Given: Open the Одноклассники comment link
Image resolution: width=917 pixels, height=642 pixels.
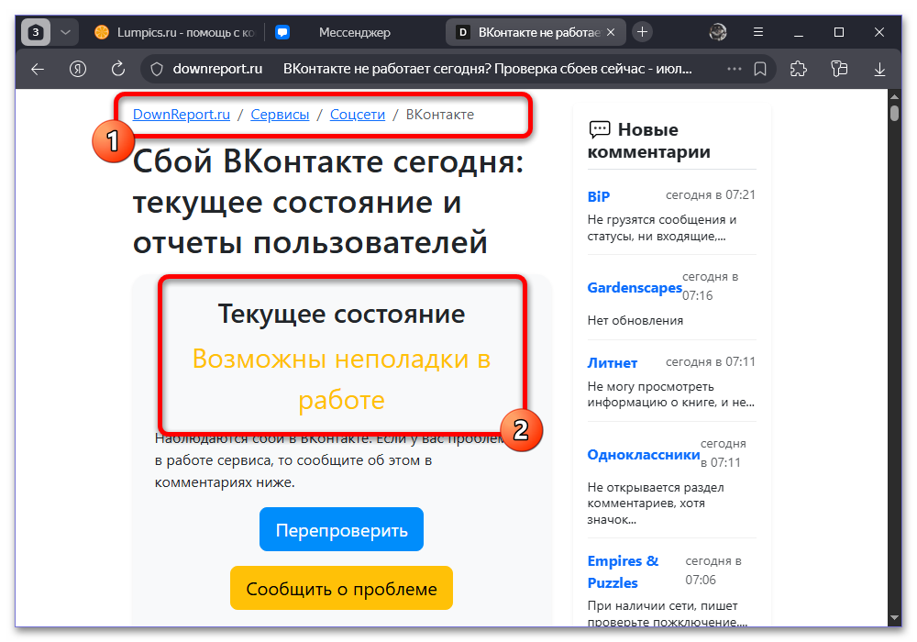Looking at the screenshot, I should coord(644,454).
